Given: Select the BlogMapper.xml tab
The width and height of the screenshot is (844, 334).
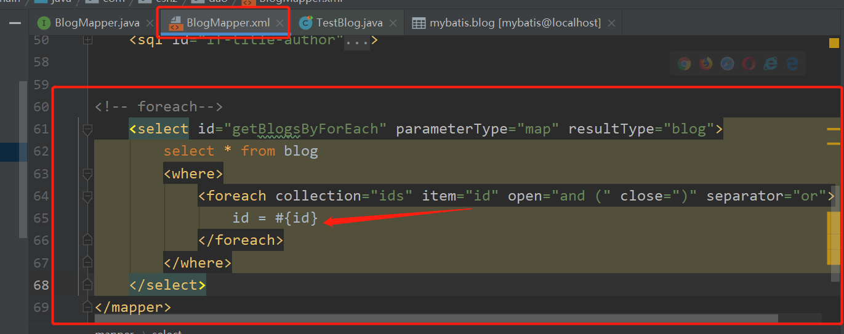Looking at the screenshot, I should [228, 23].
